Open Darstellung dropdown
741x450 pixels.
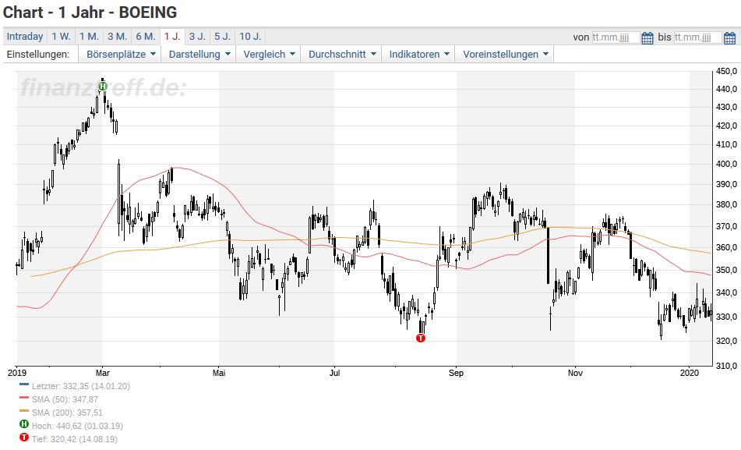click(x=199, y=55)
